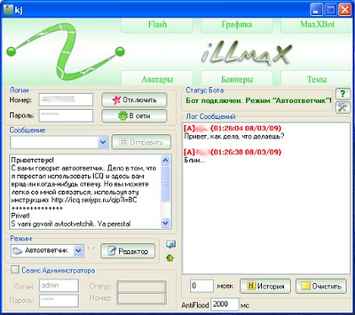Click the Редактор editor button
The image size is (355, 315).
point(128,251)
